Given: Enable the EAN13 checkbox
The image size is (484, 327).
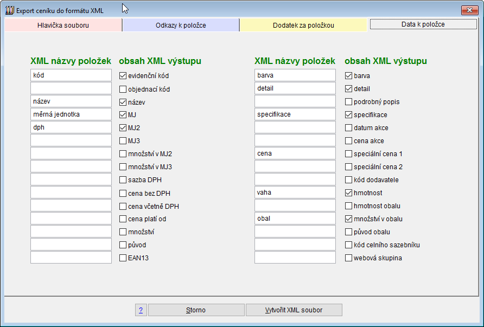Looking at the screenshot, I should click(x=123, y=258).
